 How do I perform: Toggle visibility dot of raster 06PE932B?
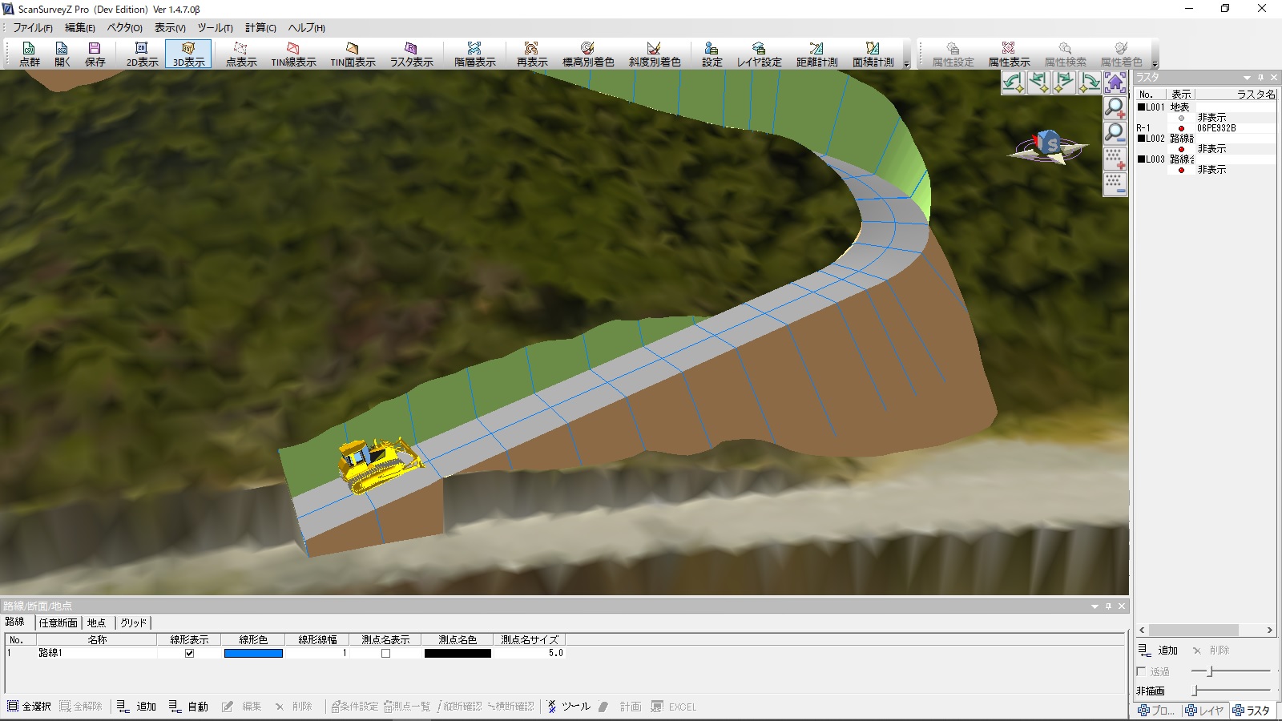[1181, 128]
